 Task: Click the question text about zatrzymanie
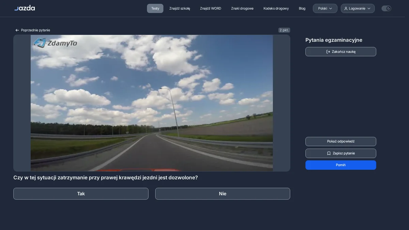point(106,178)
